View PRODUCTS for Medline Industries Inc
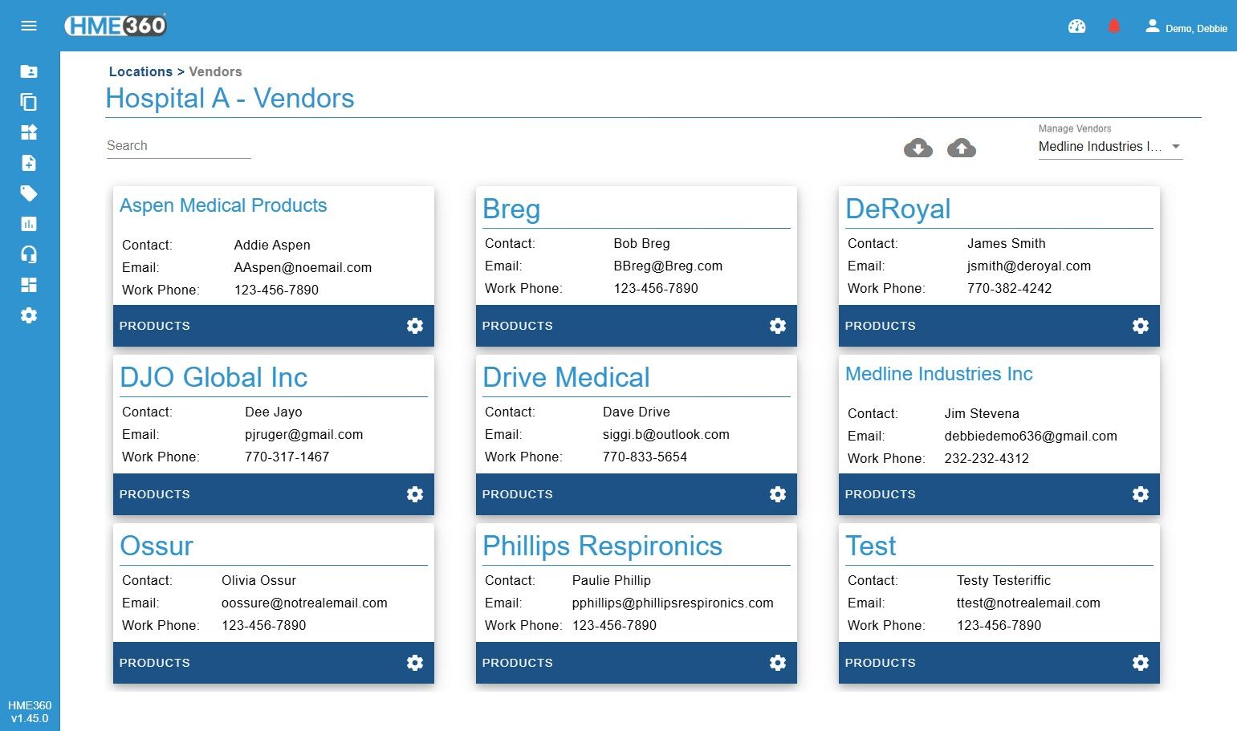Image resolution: width=1237 pixels, height=731 pixels. 881,494
